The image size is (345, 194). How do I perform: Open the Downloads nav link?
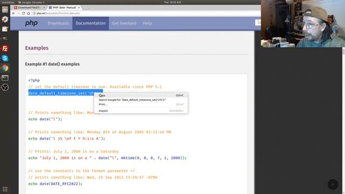point(58,23)
